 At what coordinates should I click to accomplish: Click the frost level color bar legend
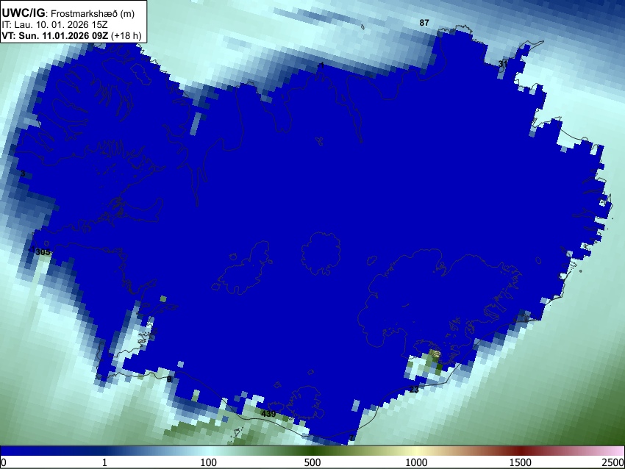coord(312,451)
